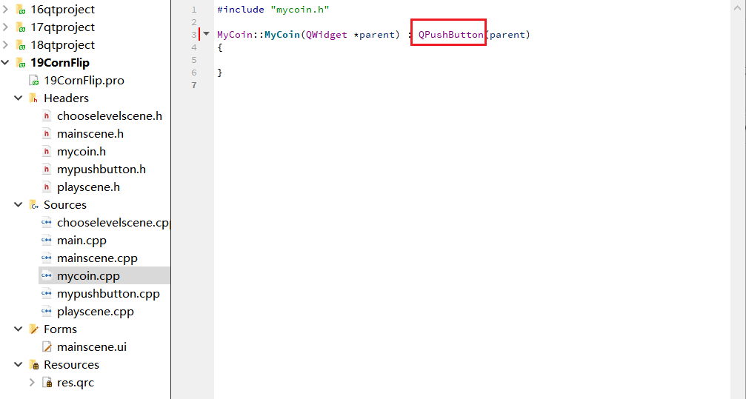Viewport: 746px width, 399px height.
Task: Click the Forms folder icon
Action: point(34,329)
